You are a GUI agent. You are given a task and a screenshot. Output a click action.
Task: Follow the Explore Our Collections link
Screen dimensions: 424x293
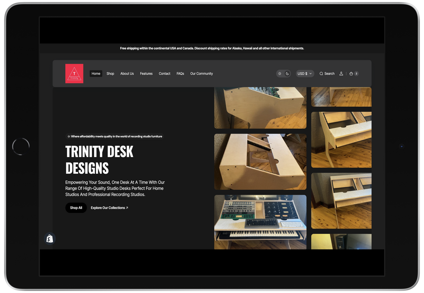click(x=109, y=208)
